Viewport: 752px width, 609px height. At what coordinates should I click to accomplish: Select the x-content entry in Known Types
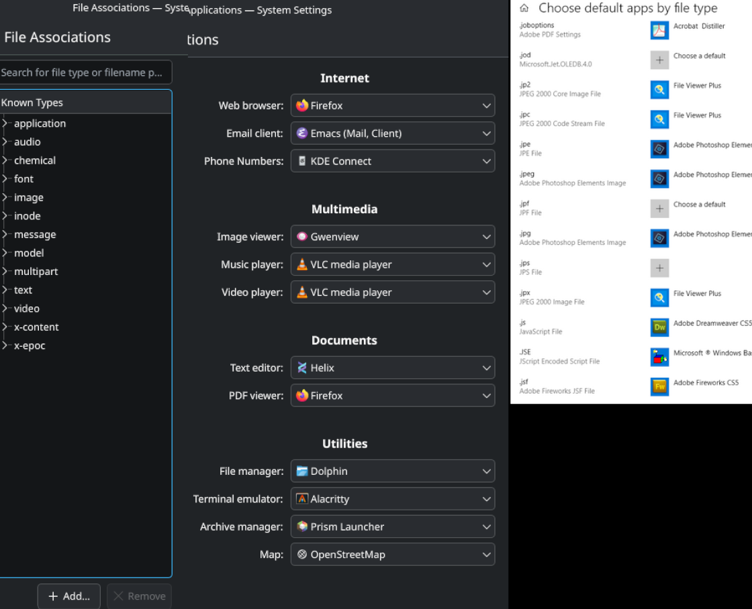(36, 327)
